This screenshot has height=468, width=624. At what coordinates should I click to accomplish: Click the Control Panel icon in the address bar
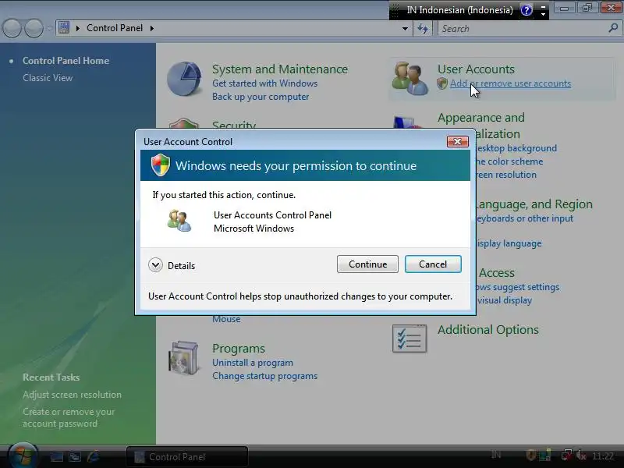click(x=64, y=28)
